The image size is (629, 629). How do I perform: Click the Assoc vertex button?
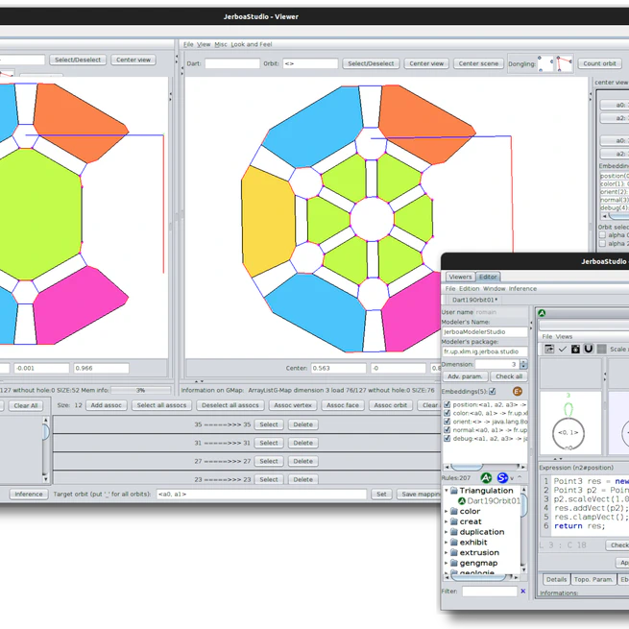coord(293,405)
